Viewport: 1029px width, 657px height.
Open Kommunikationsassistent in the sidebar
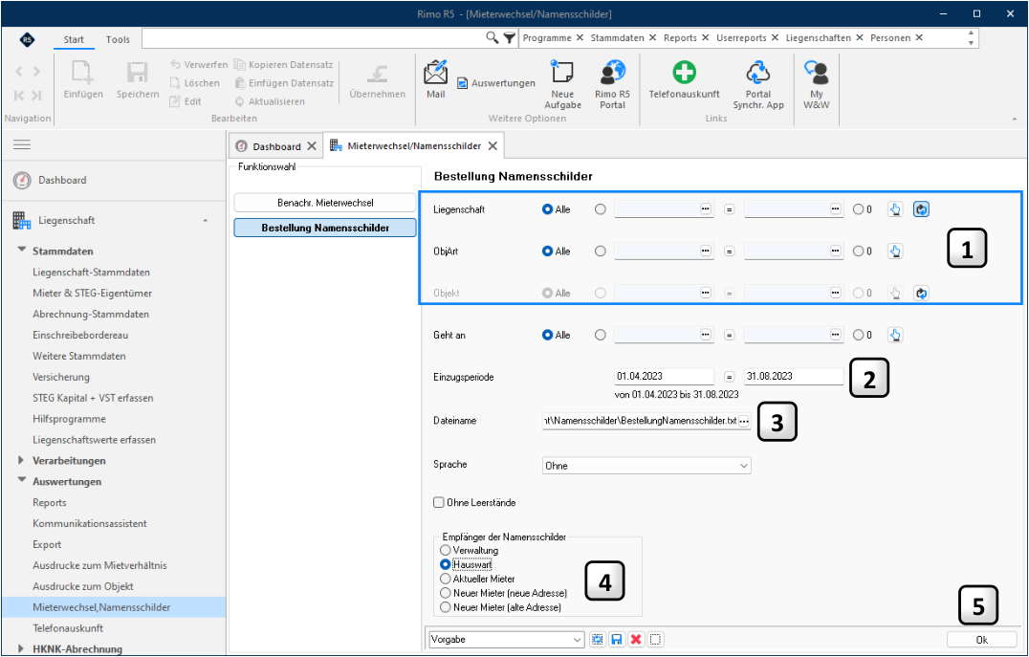pos(90,523)
